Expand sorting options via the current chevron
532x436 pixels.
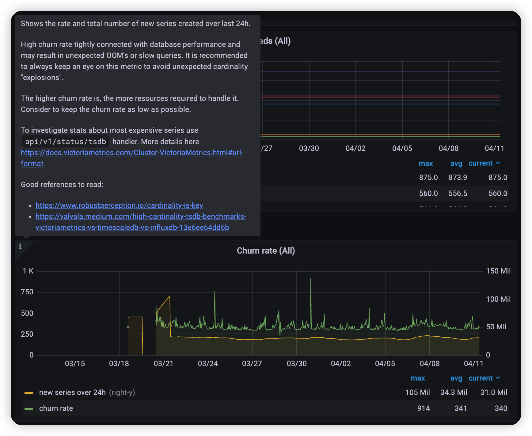(x=498, y=378)
